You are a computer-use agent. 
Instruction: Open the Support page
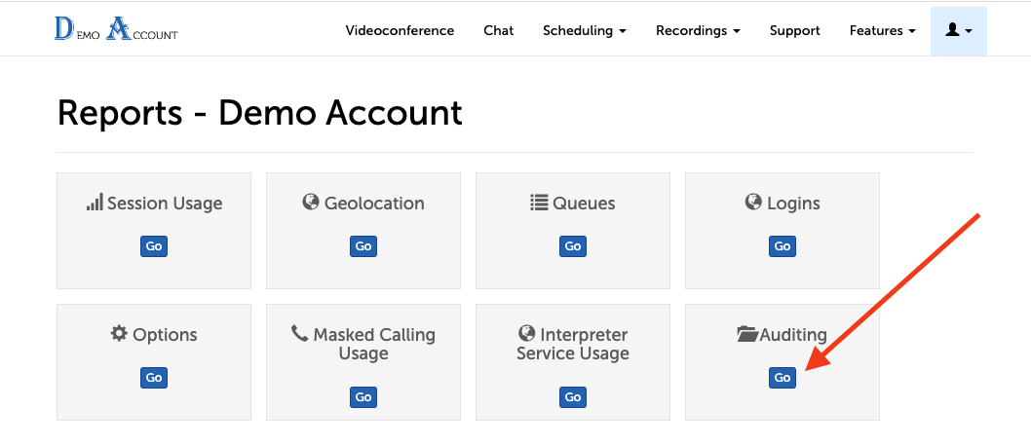coord(794,30)
